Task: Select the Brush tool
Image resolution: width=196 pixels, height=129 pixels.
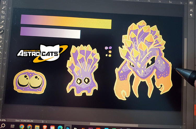Action: [x=2, y=32]
